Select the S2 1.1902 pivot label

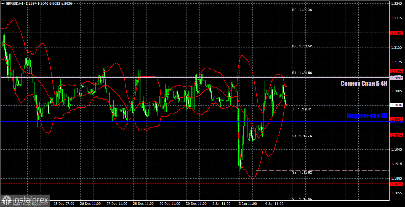[x=302, y=173]
